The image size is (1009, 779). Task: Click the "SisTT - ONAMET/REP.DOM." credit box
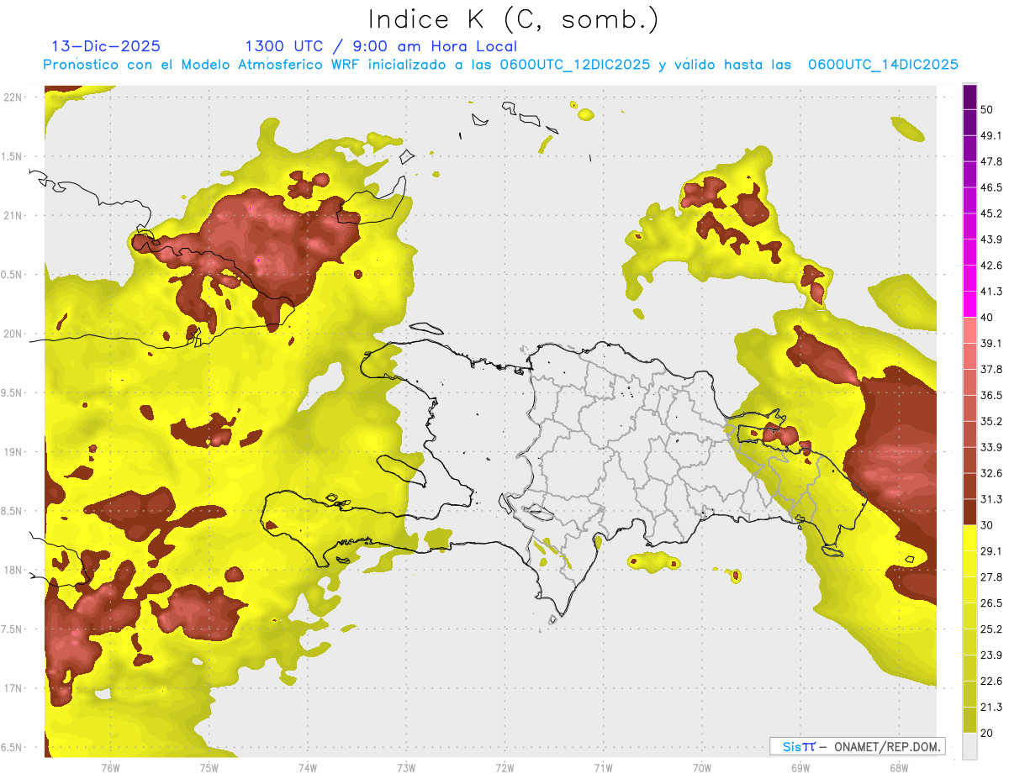[x=858, y=746]
